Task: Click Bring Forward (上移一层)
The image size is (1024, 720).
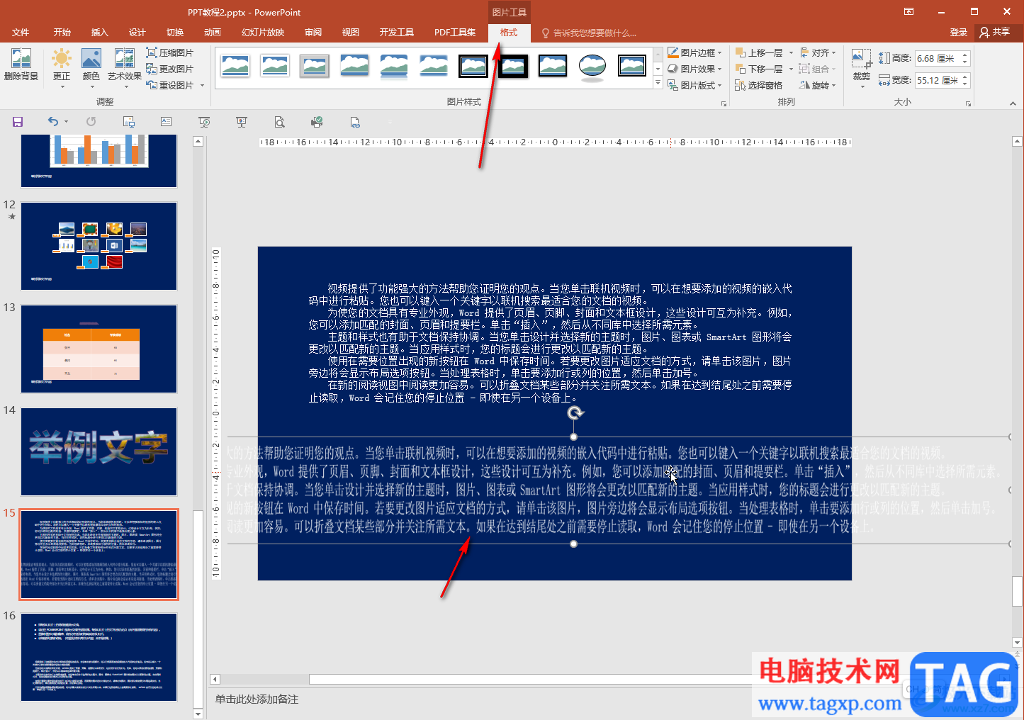Action: pyautogui.click(x=759, y=53)
